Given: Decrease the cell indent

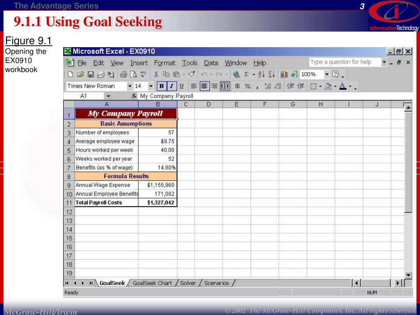Looking at the screenshot, I should 290,86.
